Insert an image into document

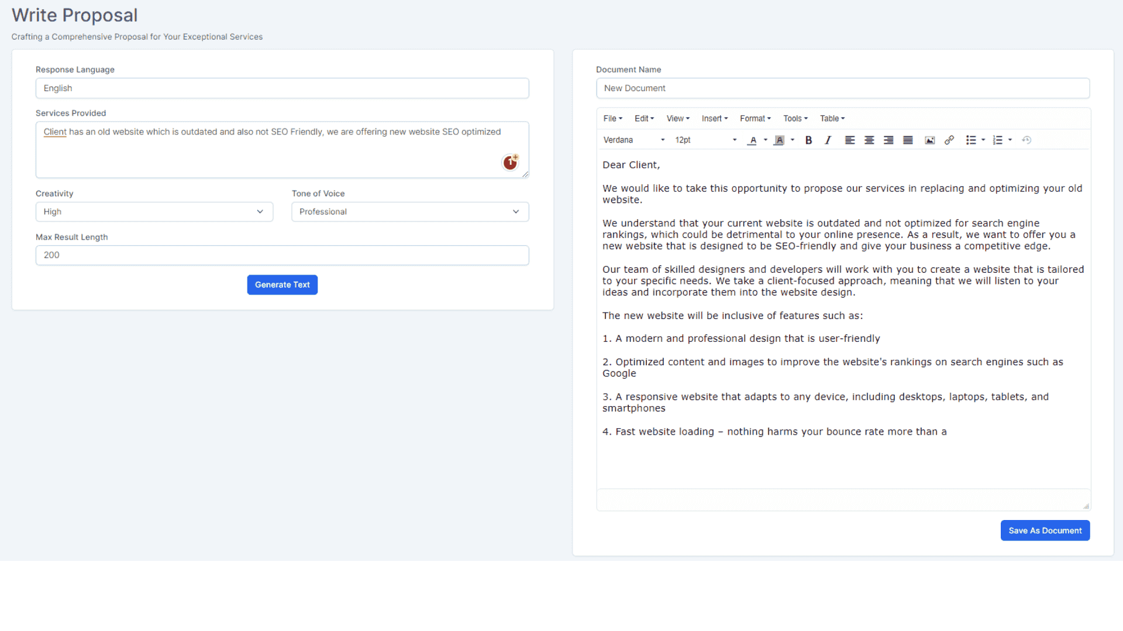[929, 140]
